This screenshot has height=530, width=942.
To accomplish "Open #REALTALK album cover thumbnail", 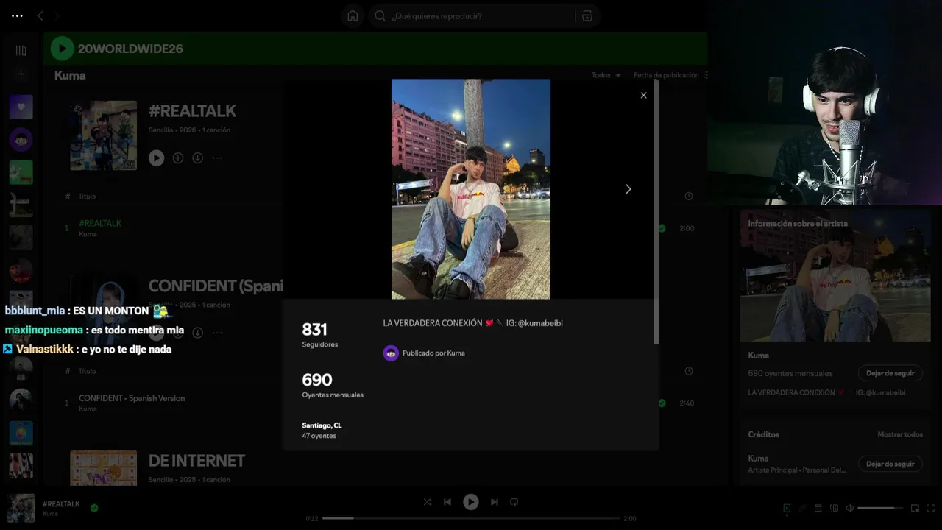I will click(103, 135).
